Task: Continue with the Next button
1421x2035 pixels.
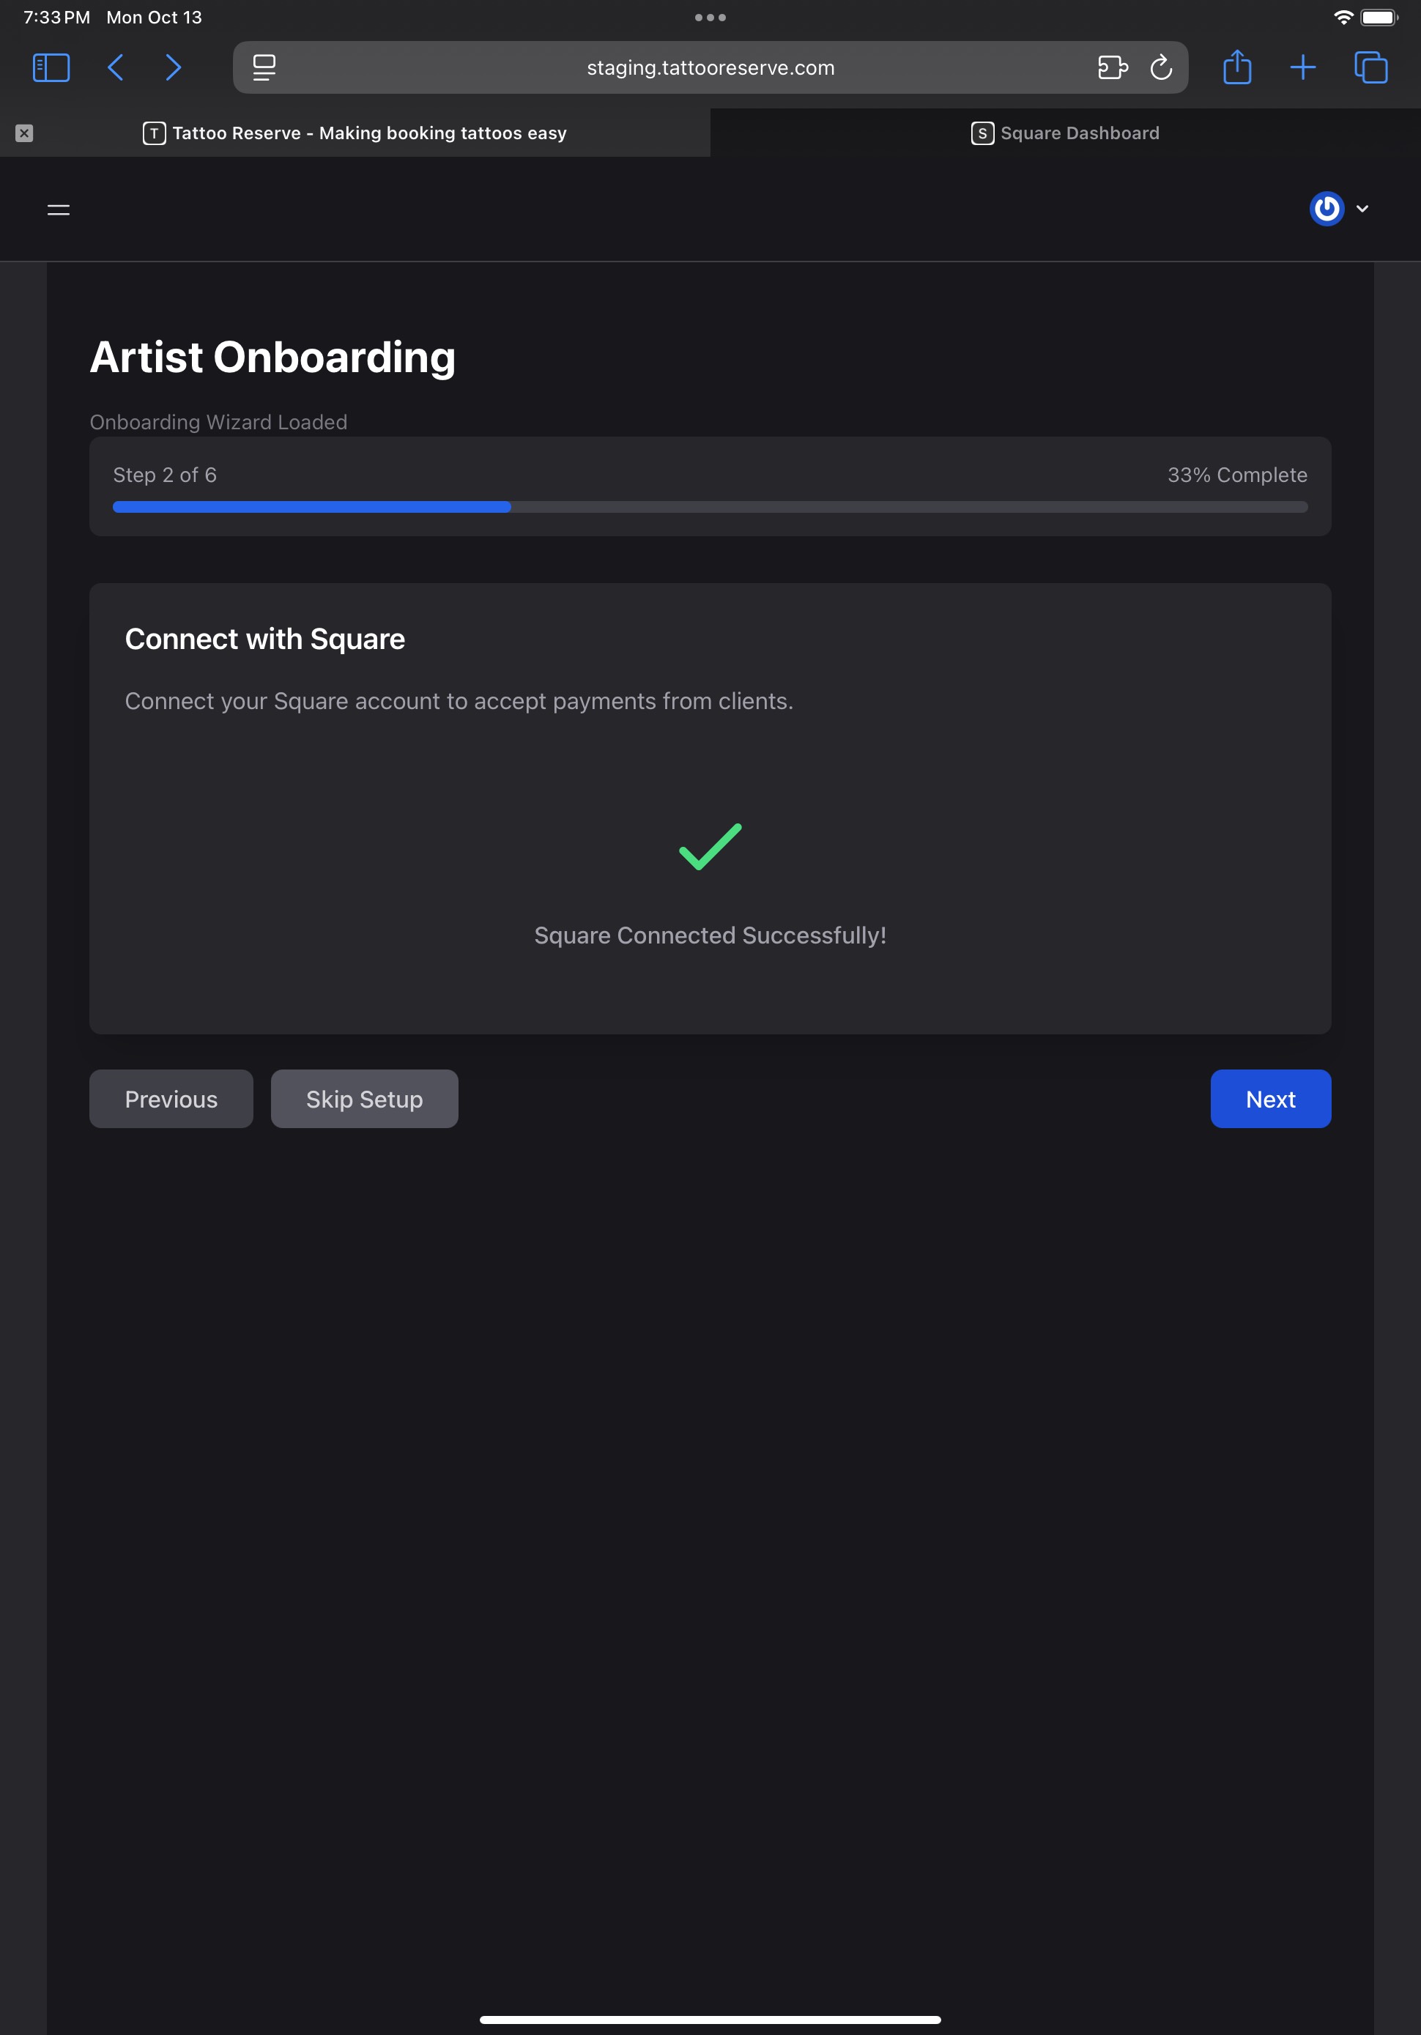Action: 1269,1099
